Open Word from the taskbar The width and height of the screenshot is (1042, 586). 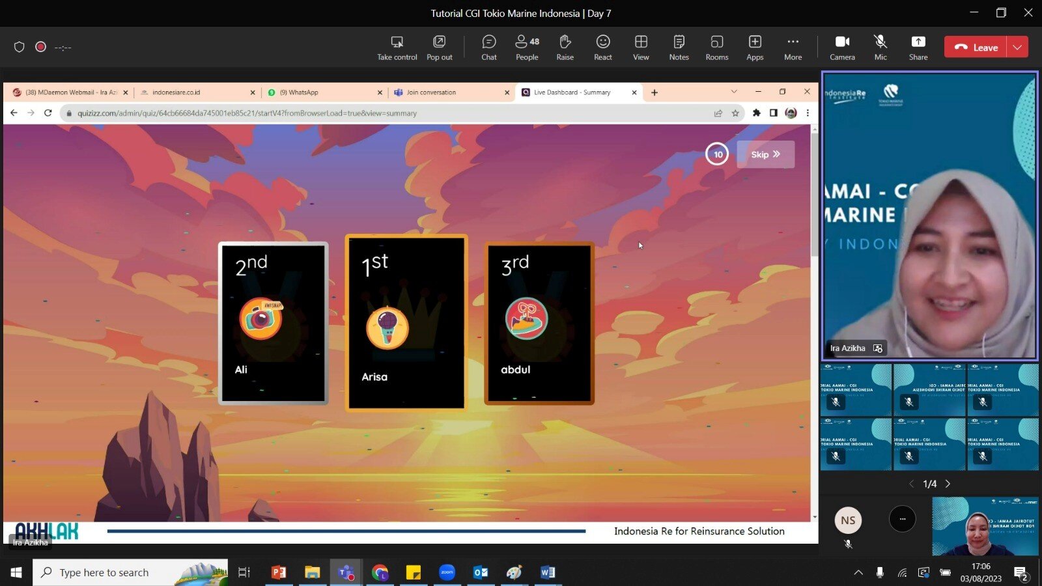pos(548,572)
